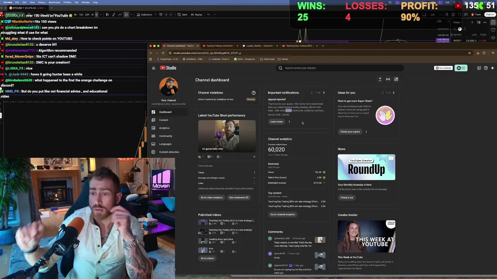Click the create post pencil icon

(396, 79)
